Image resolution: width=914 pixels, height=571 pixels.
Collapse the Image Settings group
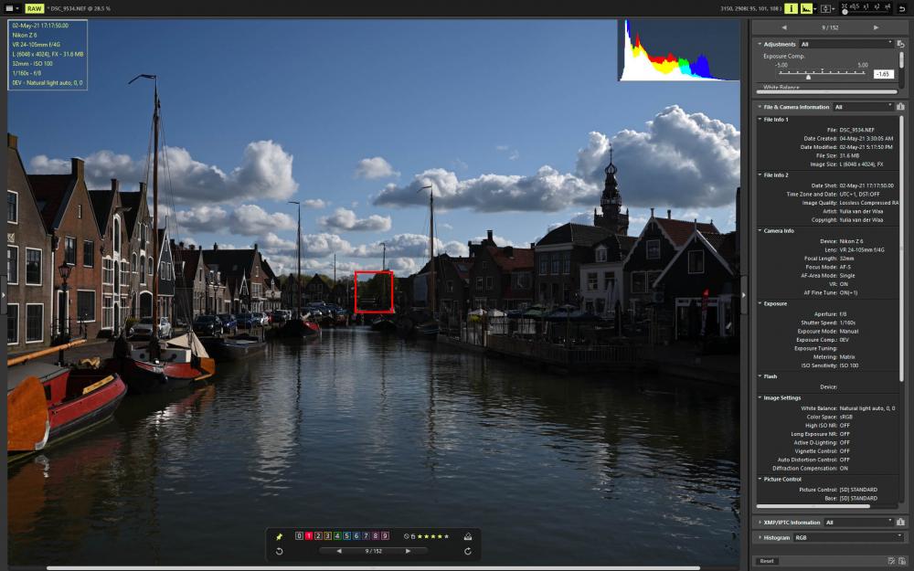760,398
